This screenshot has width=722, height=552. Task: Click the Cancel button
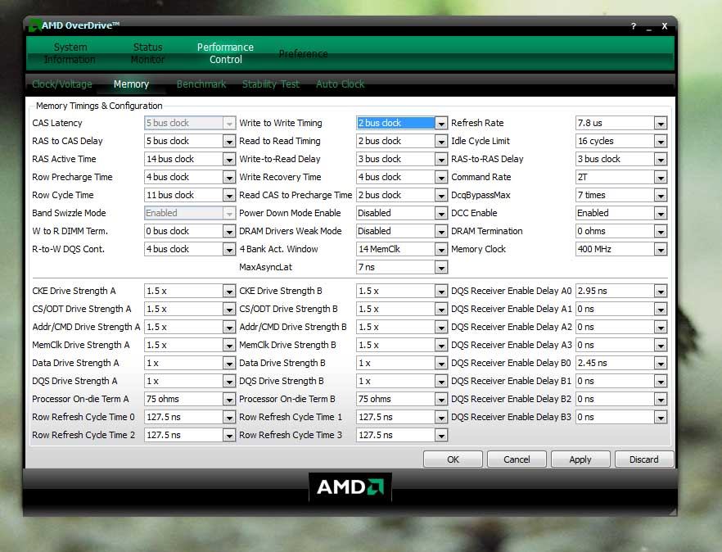point(517,459)
